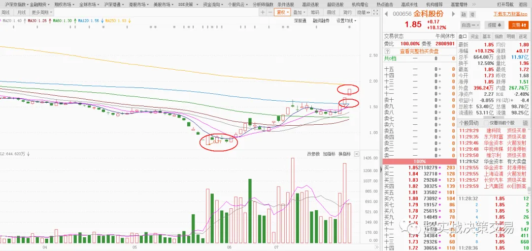Close the volume indicator panel X
This screenshot has width=532, height=251.
pyautogui.click(x=357, y=154)
